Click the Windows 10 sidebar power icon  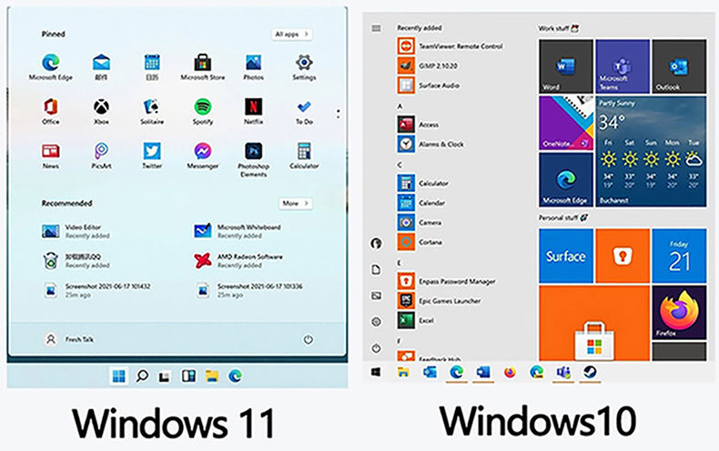(x=376, y=348)
